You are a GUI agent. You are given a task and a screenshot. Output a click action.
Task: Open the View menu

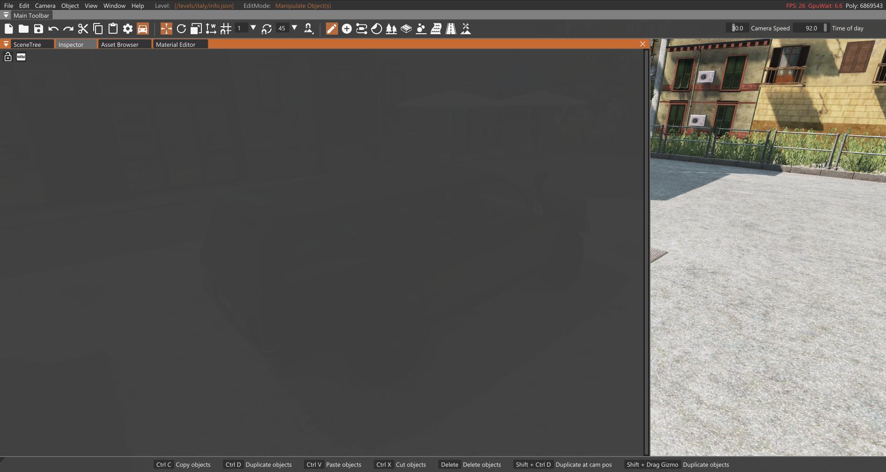(x=91, y=6)
